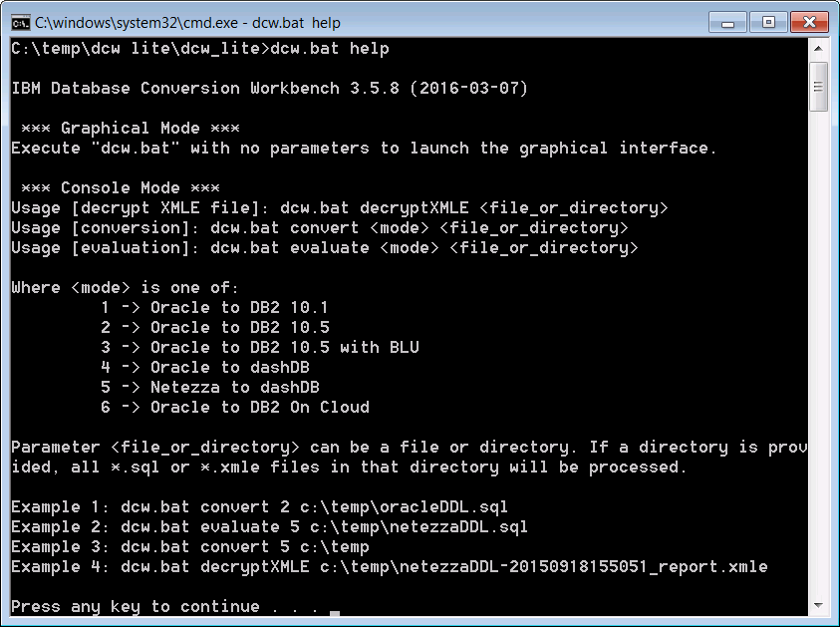
Task: Click the "Press any key to continue" prompt
Action: coord(164,606)
